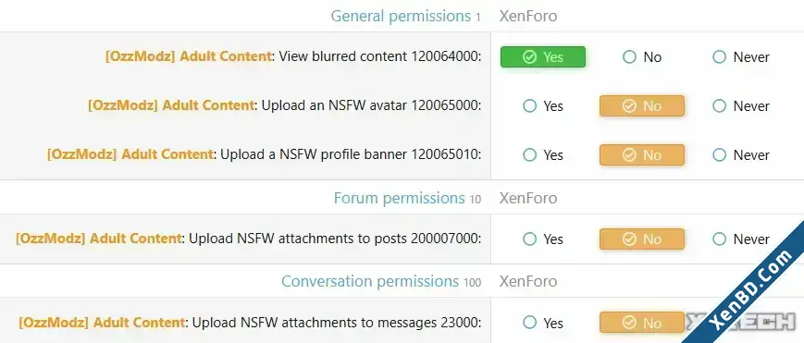The width and height of the screenshot is (804, 343).
Task: Click highlighted No for NSFW avatar upload
Action: (x=642, y=106)
